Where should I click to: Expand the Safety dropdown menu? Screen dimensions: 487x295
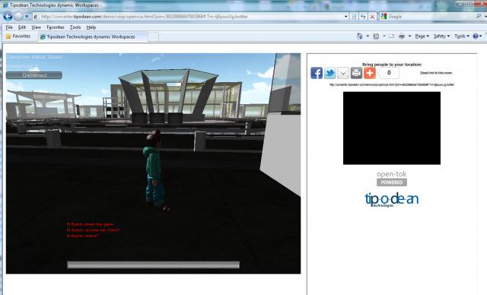(x=441, y=36)
